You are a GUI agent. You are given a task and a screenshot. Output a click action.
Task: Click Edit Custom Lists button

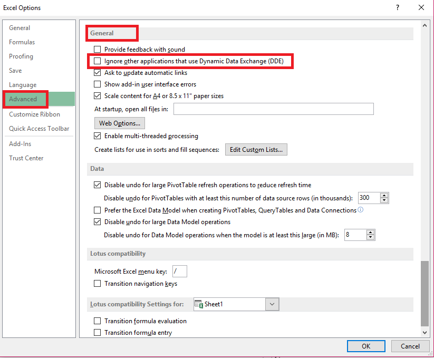click(x=256, y=149)
